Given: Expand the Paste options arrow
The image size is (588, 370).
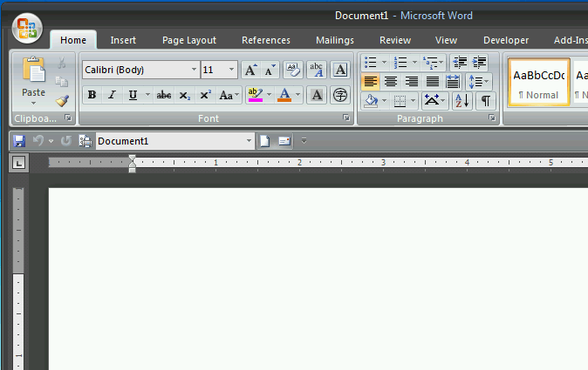Looking at the screenshot, I should 33,103.
